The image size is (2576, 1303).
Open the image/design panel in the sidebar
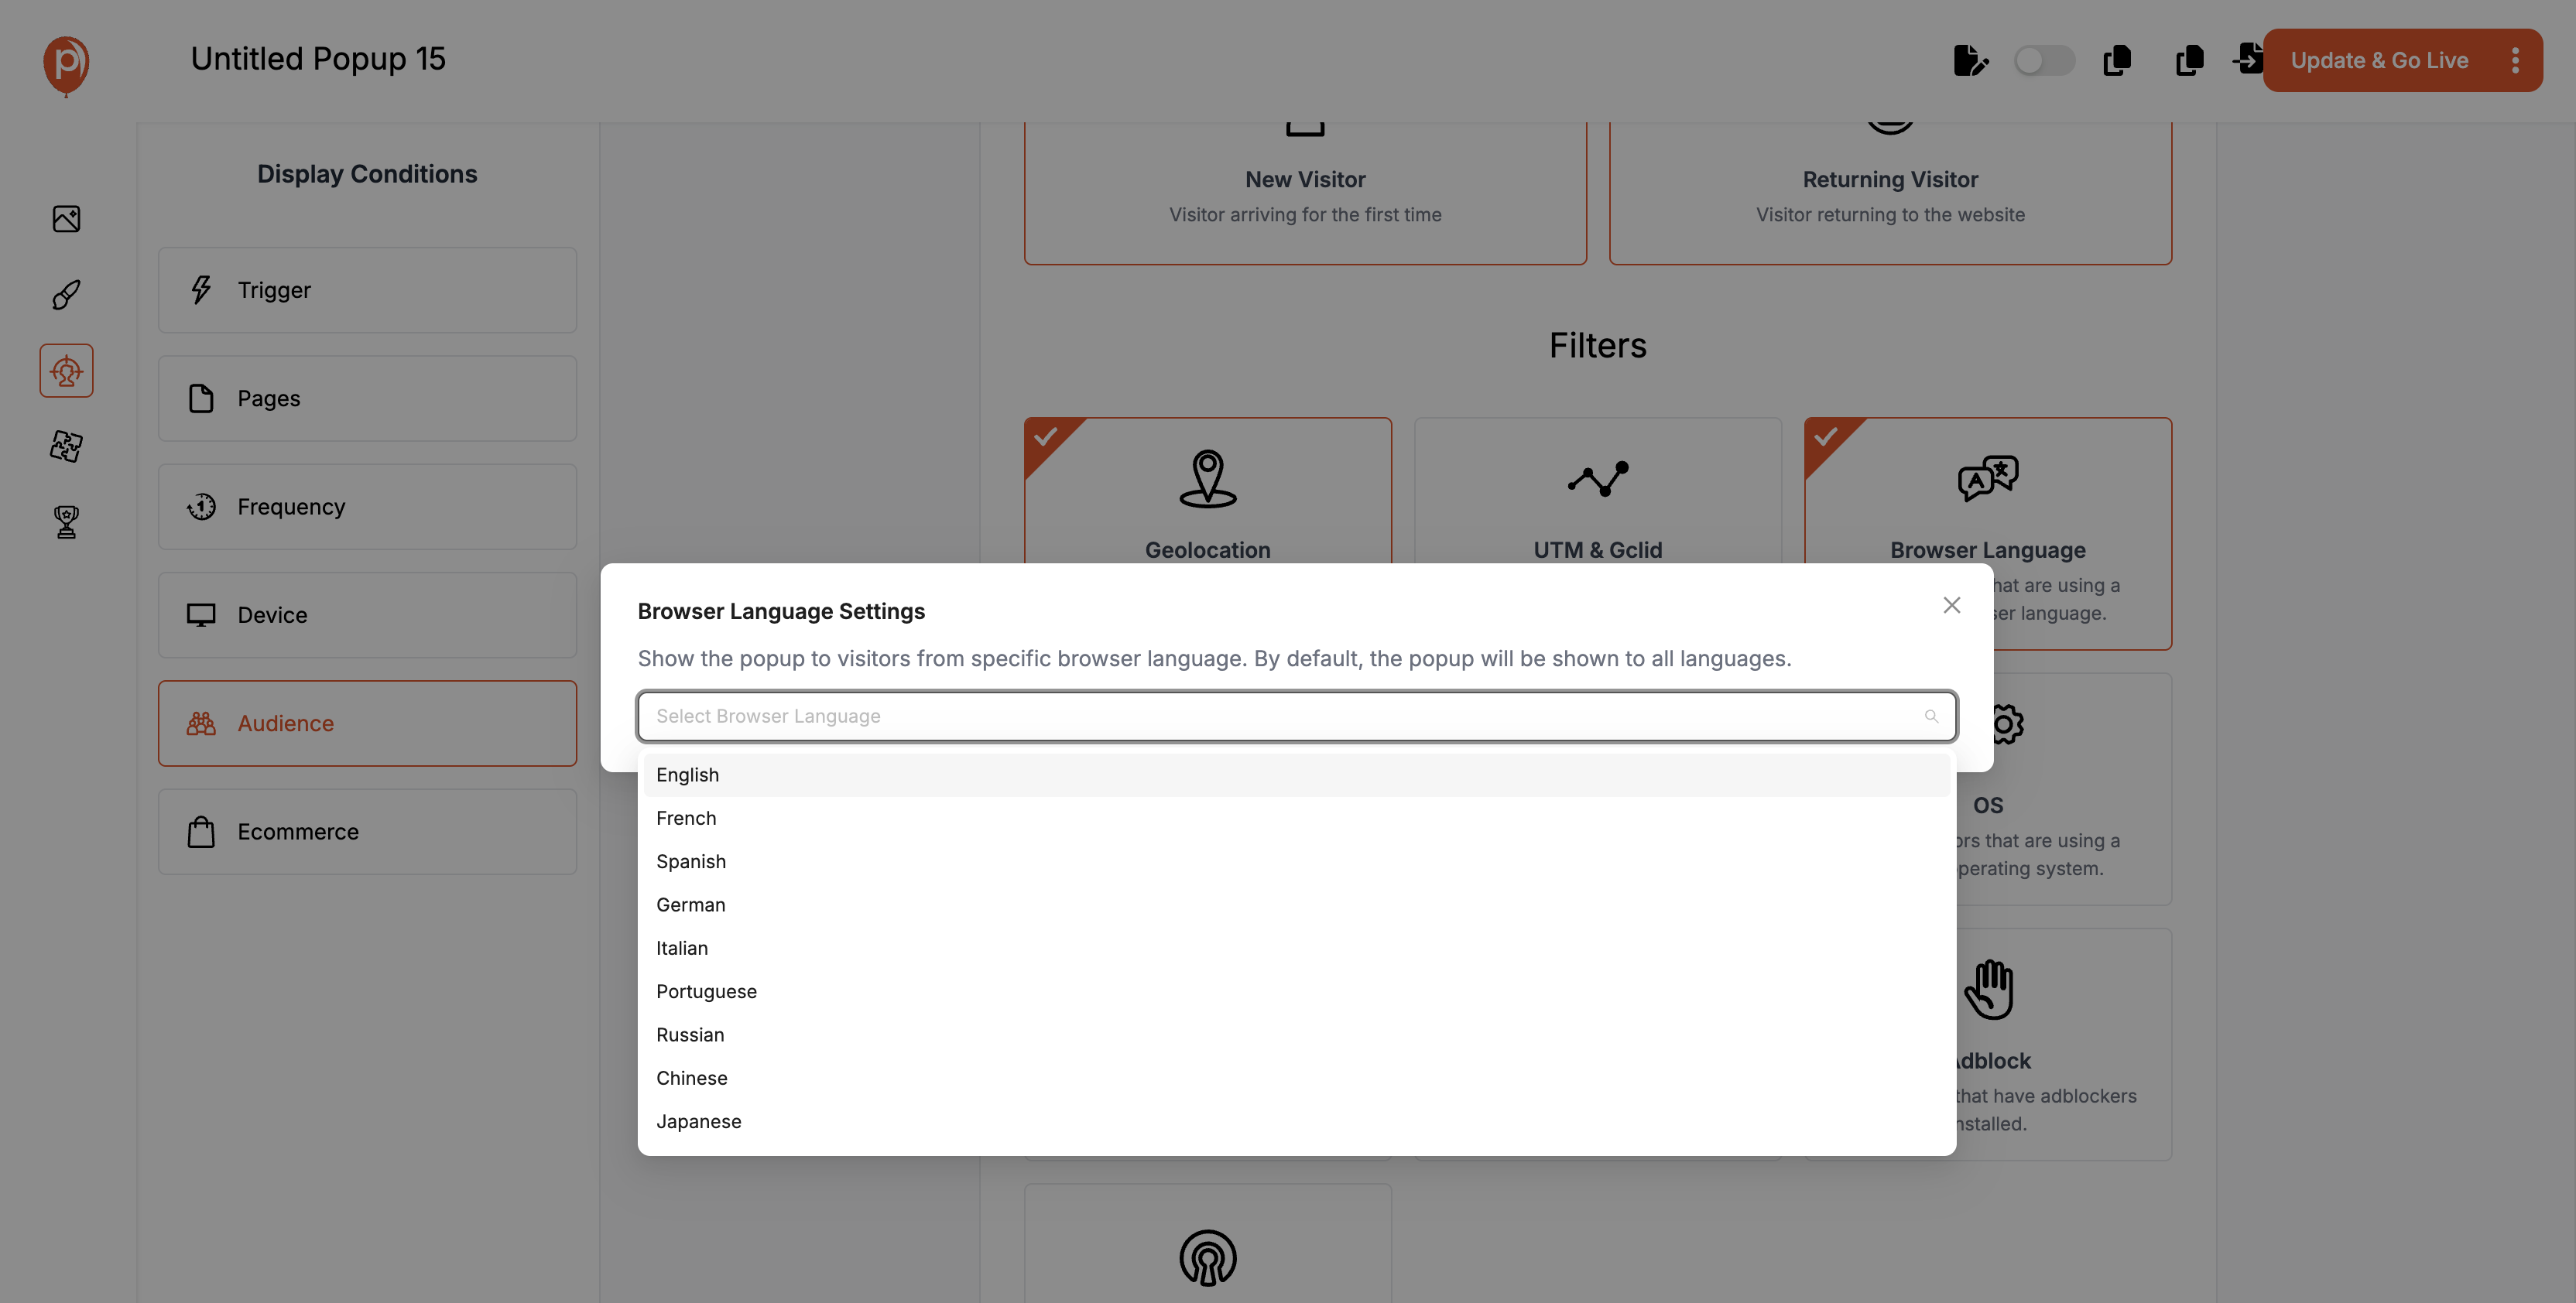pyautogui.click(x=66, y=218)
